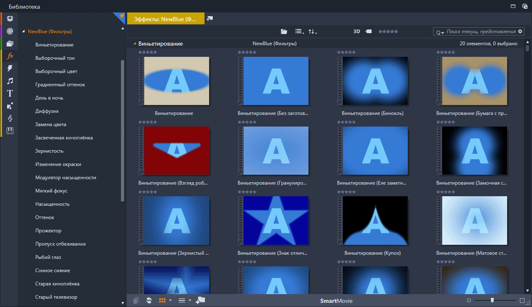
Task: Open the stacked pages Projects category
Action: [10, 44]
